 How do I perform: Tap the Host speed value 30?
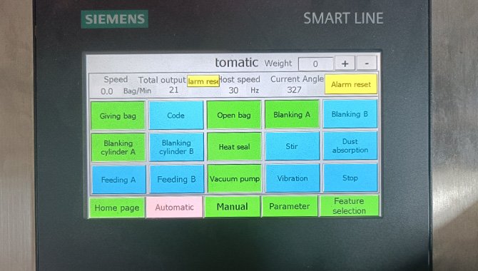[x=233, y=91]
